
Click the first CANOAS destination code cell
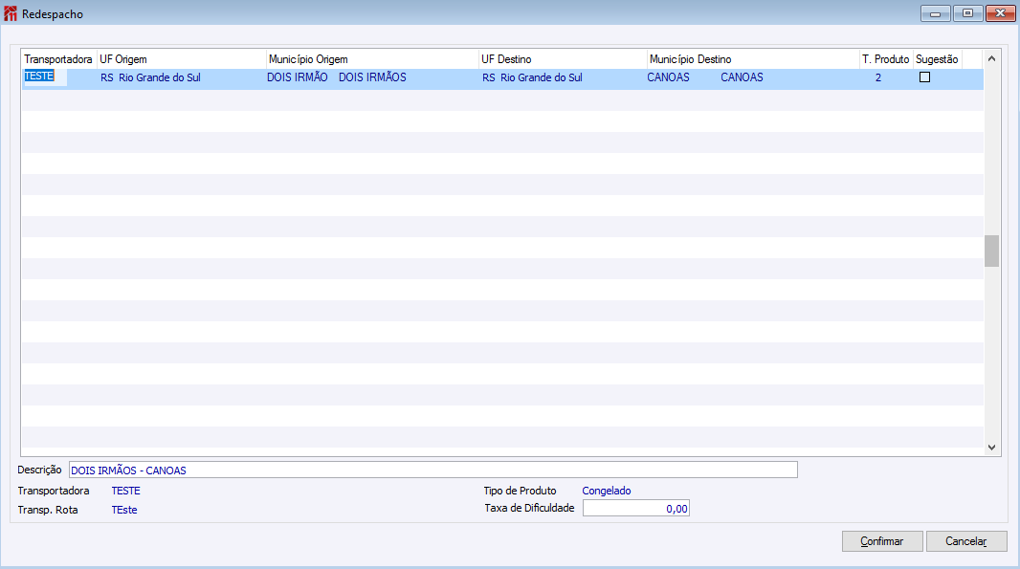[x=668, y=77]
